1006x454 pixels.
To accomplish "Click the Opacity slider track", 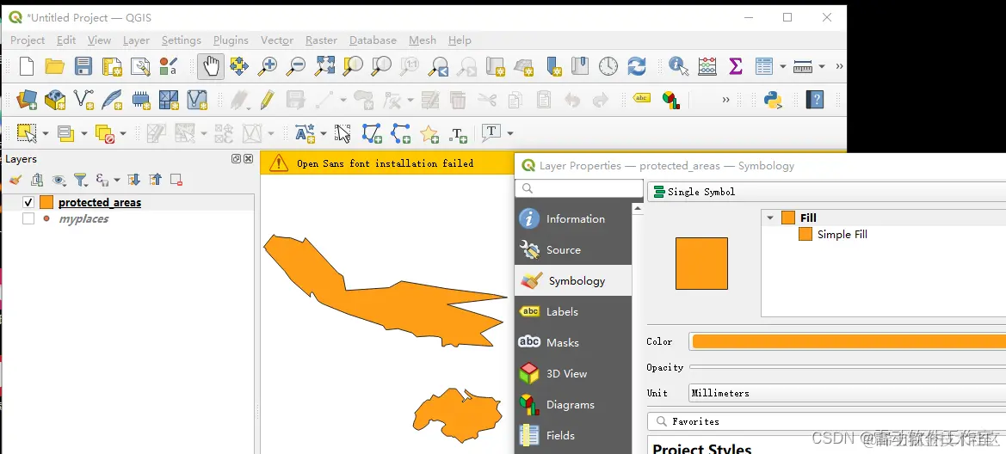I will [847, 367].
